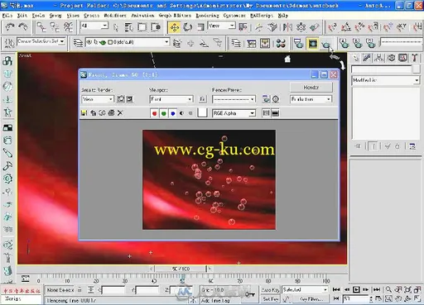Open the Viewport dropdown in render window
This screenshot has width=424, height=305.
[x=171, y=99]
